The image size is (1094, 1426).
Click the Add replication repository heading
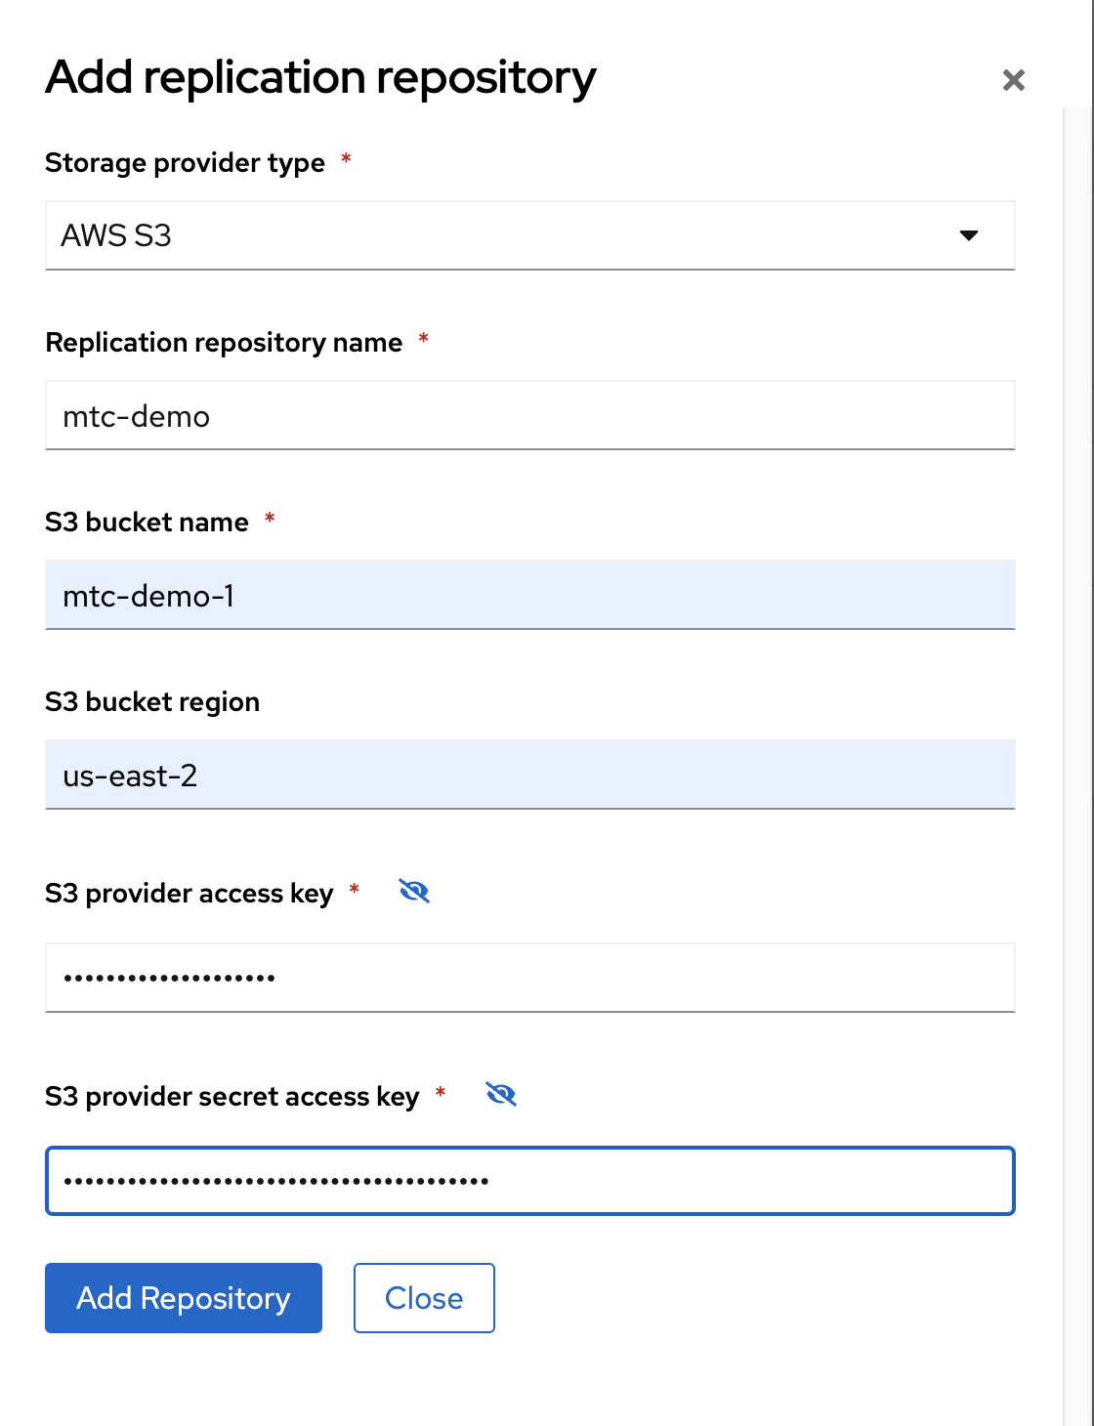320,78
